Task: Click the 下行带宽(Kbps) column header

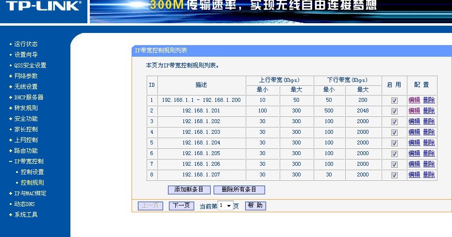Action: (347, 80)
